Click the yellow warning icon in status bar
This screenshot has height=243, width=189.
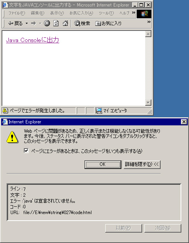click(5, 111)
